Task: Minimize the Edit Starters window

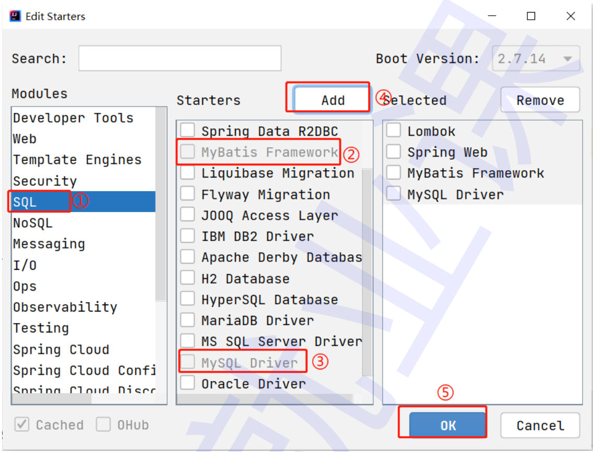Action: click(x=492, y=16)
